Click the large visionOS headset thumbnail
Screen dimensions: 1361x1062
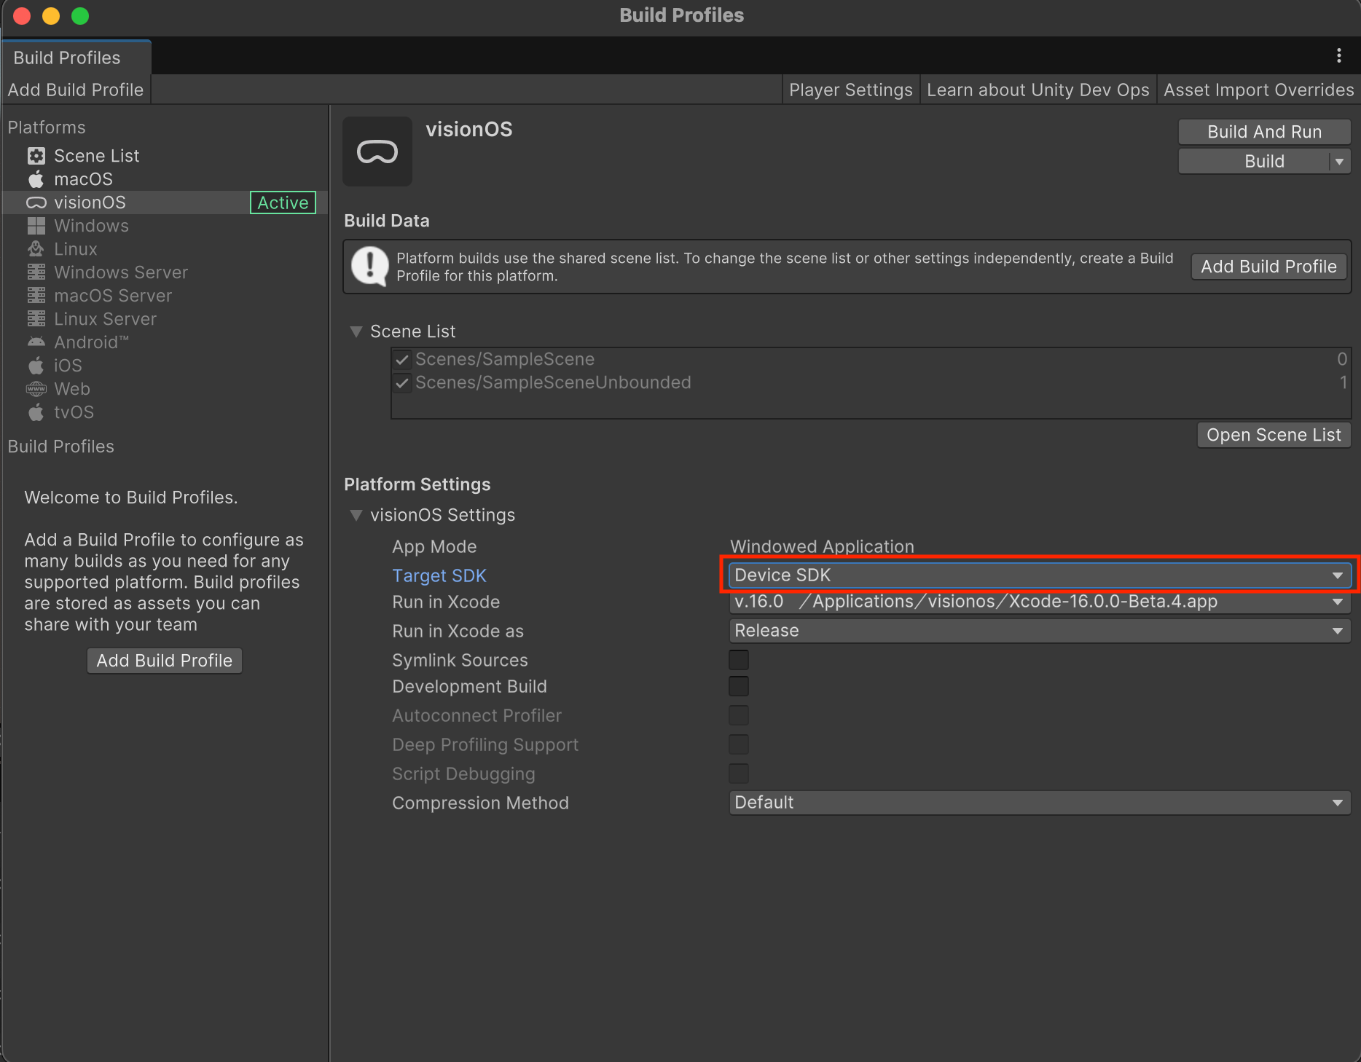point(377,152)
